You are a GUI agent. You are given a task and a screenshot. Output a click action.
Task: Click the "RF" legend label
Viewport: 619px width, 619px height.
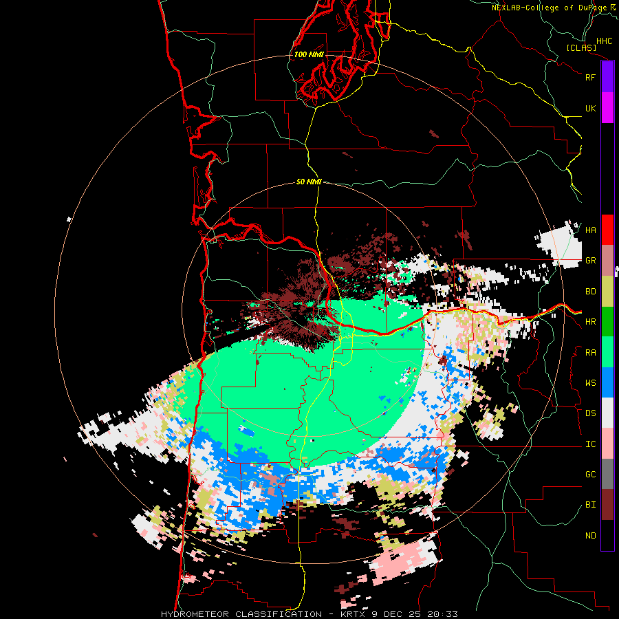[x=590, y=77]
